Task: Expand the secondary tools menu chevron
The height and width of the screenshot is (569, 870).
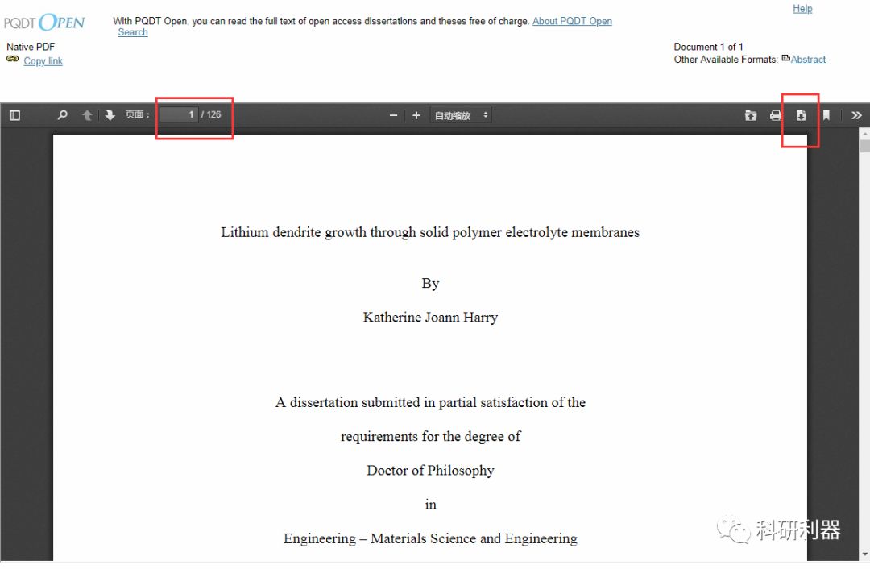Action: pos(856,115)
